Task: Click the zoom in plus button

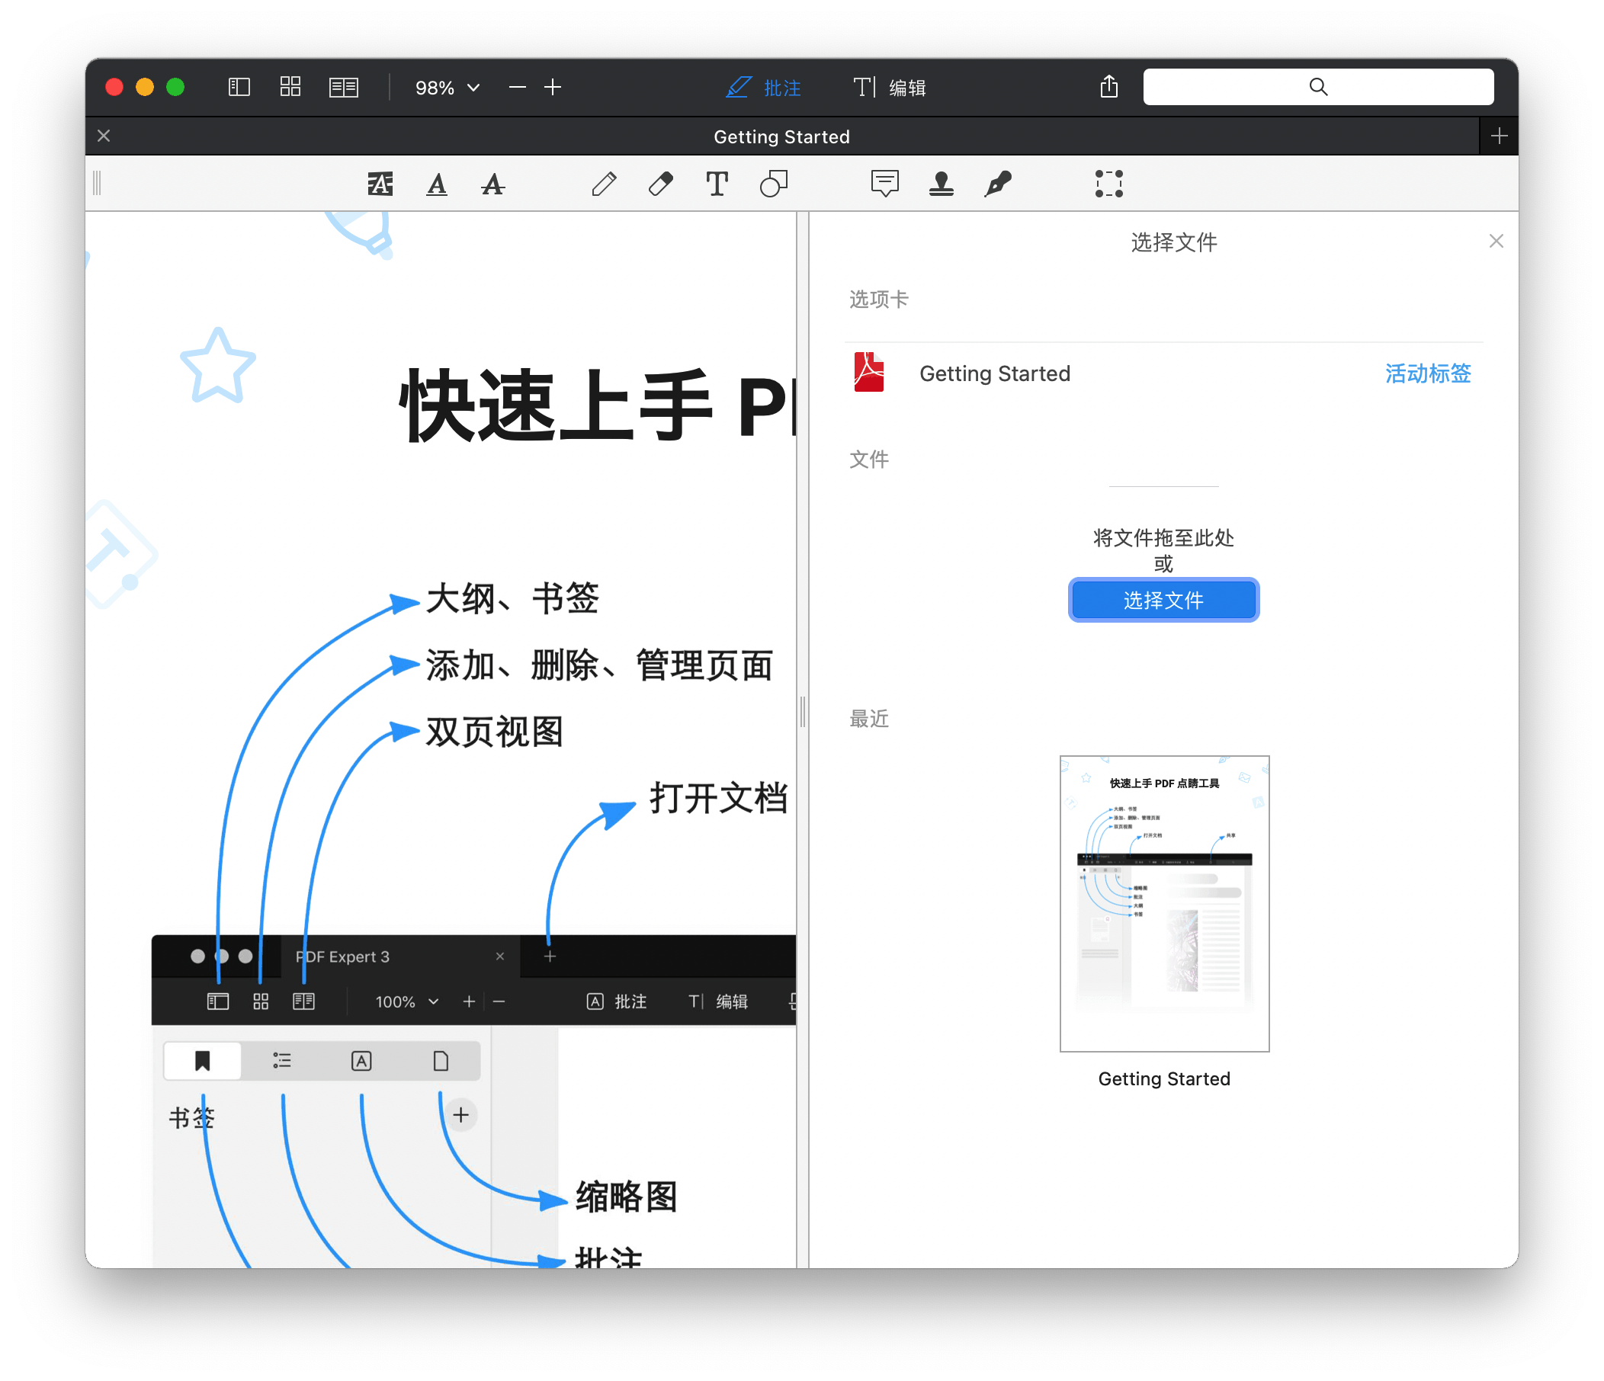Action: coord(553,88)
